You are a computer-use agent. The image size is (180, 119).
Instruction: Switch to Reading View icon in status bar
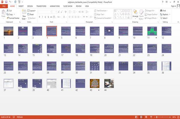click(146, 117)
